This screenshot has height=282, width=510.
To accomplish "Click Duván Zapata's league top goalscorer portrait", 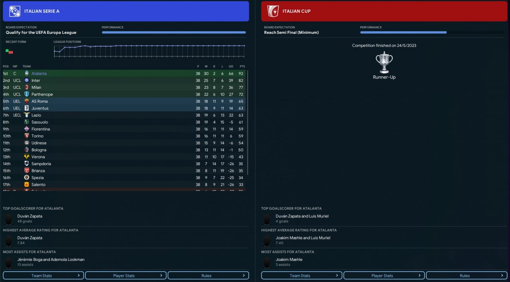I will 9,219.
